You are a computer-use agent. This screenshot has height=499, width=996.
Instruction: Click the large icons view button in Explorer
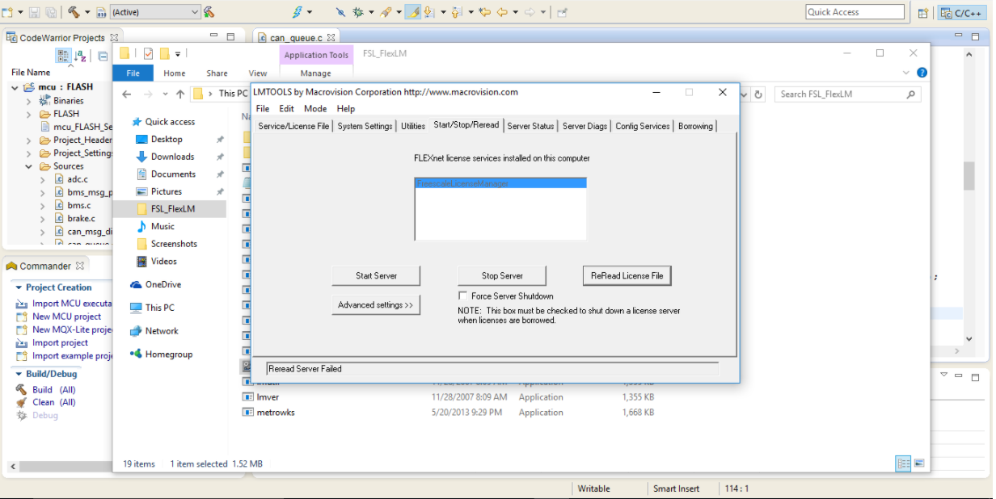pyautogui.click(x=919, y=463)
